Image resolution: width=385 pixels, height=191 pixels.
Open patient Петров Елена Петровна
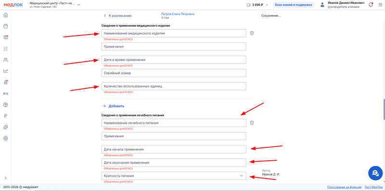point(178,14)
